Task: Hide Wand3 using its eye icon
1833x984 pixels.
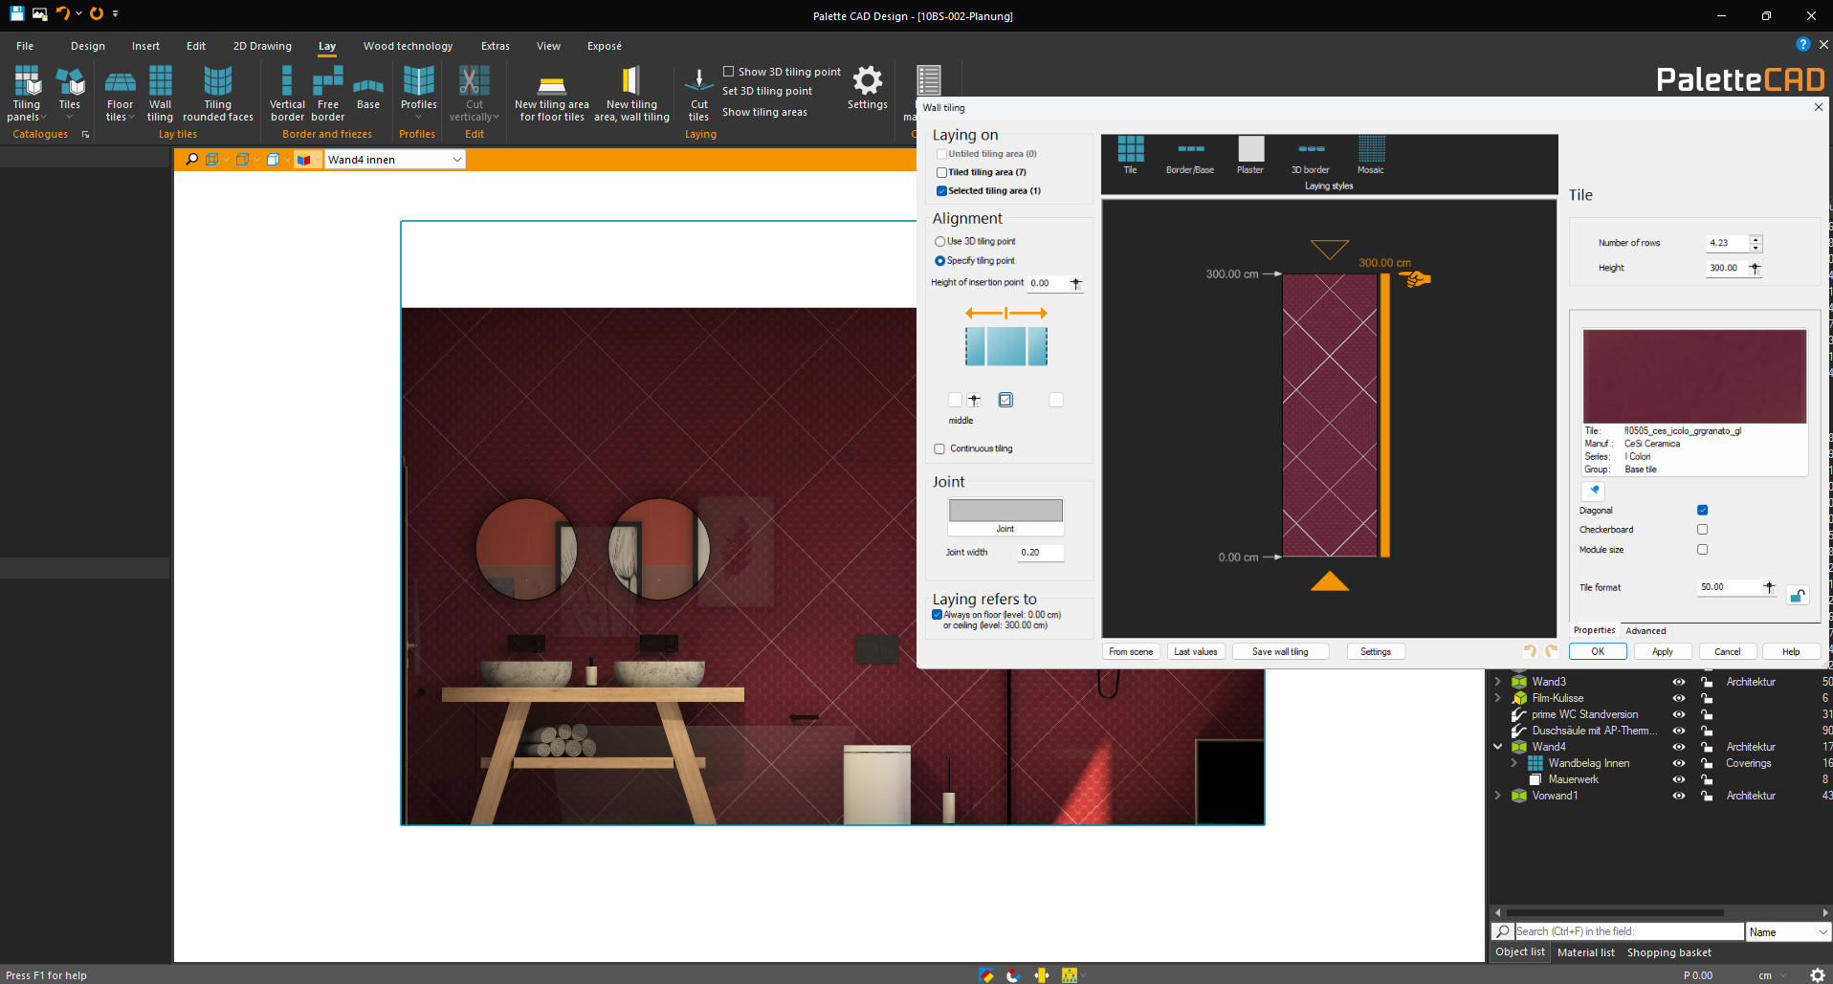Action: 1678,682
